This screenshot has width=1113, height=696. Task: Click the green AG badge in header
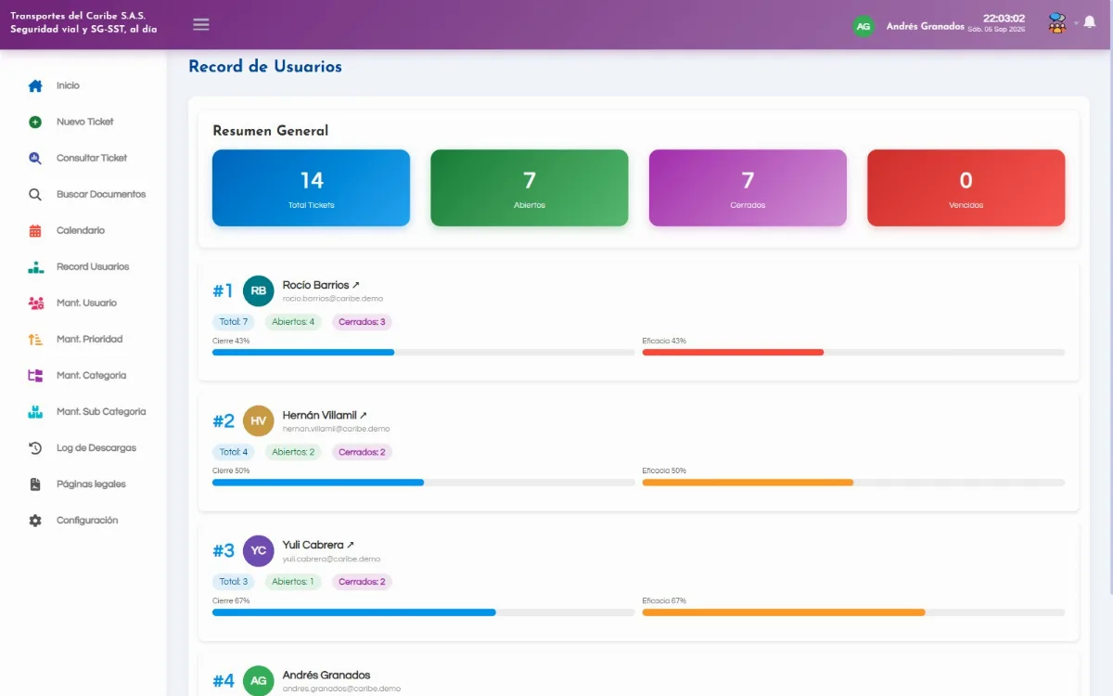[x=864, y=26]
